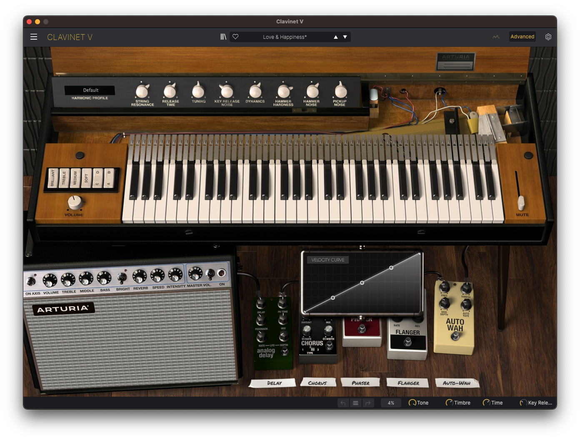Stomp the analog delay footswitch
The width and height of the screenshot is (580, 440).
tap(285, 351)
